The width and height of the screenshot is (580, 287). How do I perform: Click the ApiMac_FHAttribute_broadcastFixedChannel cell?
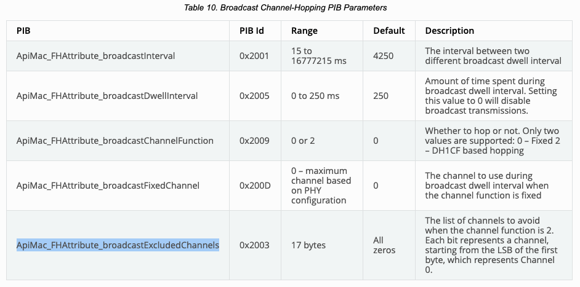108,185
